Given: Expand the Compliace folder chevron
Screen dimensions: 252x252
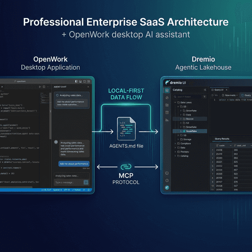Looking at the screenshot, I should click(175, 144).
